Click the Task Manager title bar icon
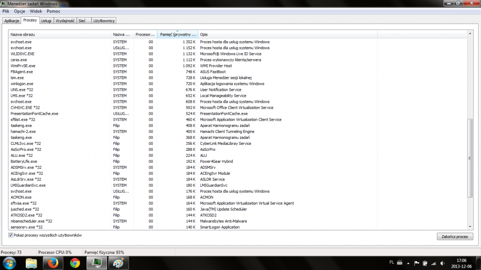Viewport: 481px width, 270px height. click(4, 4)
